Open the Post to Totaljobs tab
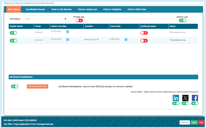 pos(112,9)
